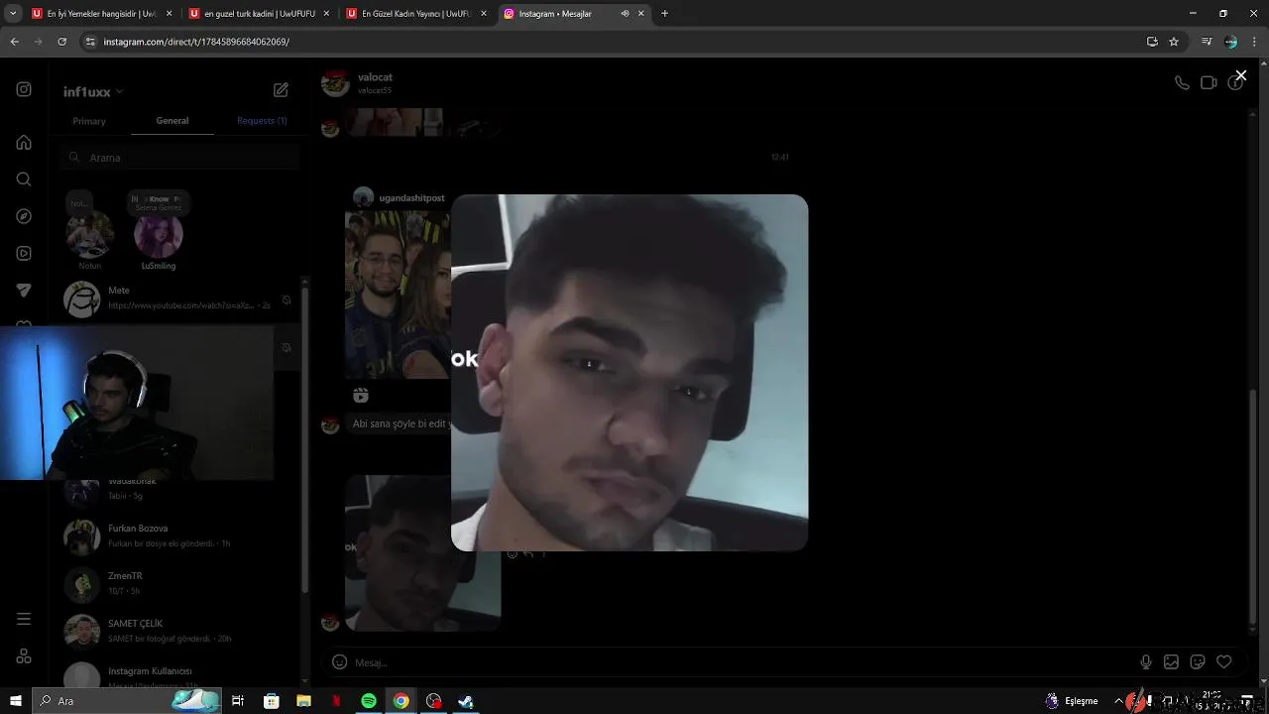This screenshot has height=714, width=1269.
Task: Open the sticker or GIF picker icon
Action: pos(1198,662)
